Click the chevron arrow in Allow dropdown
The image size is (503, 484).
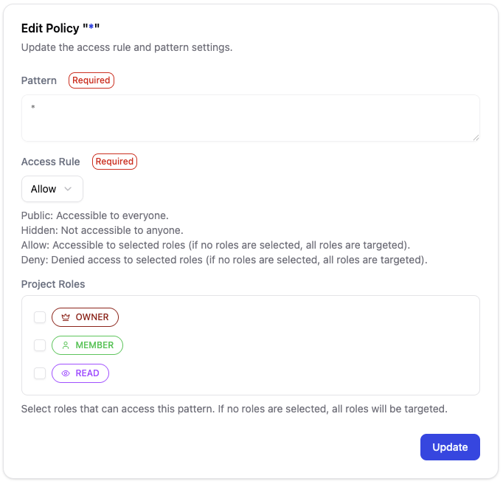[x=69, y=189]
